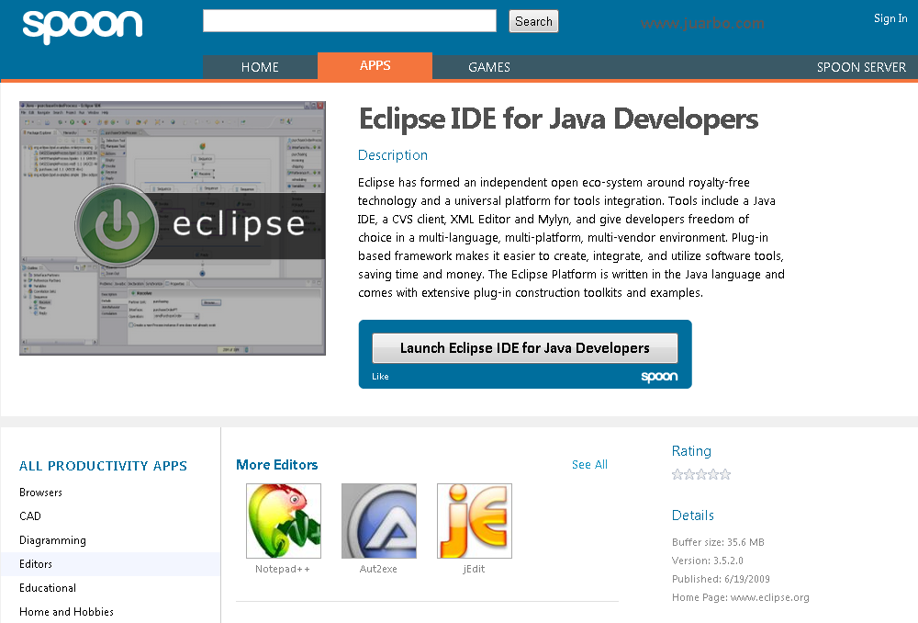The height and width of the screenshot is (623, 918).
Task: Click the Description heading
Action: click(393, 155)
